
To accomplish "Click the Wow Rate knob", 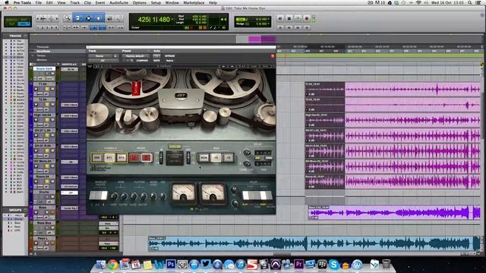I will coord(114,196).
